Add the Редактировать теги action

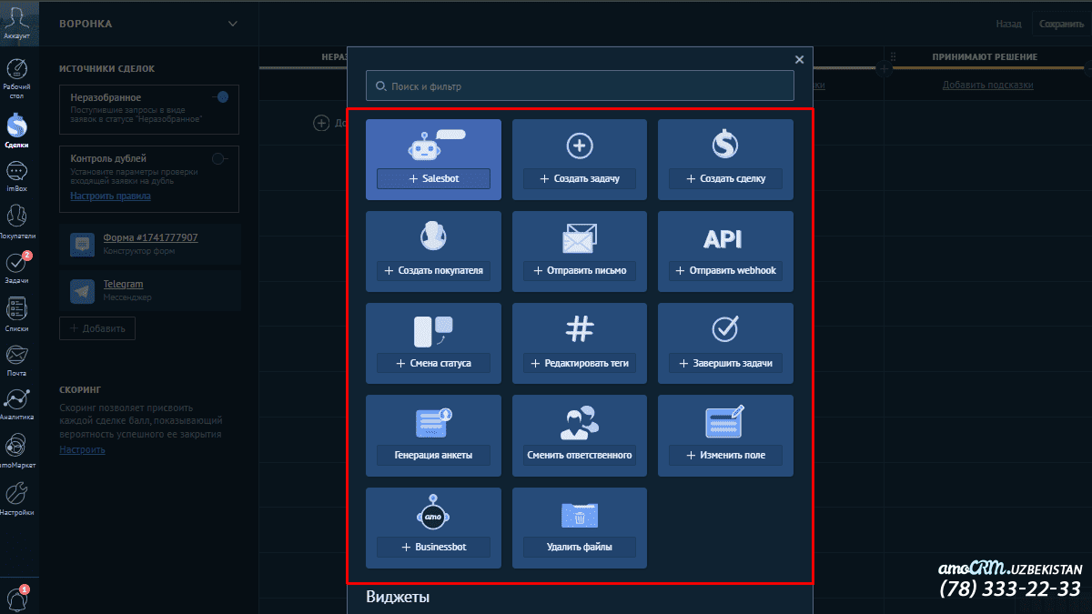pos(580,363)
